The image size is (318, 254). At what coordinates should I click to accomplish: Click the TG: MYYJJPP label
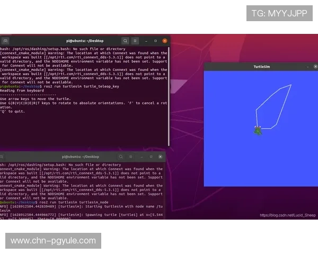pyautogui.click(x=279, y=13)
